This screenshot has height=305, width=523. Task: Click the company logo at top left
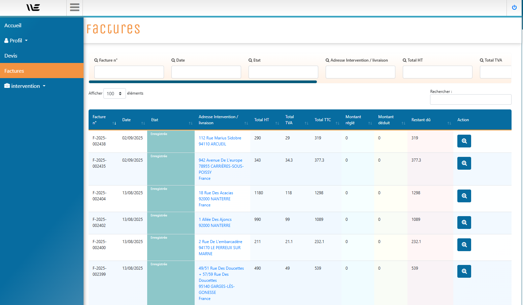[33, 7]
